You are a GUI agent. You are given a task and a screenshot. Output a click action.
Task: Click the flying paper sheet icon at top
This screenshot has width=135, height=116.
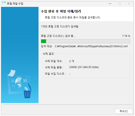pyautogui.click(x=12, y=73)
